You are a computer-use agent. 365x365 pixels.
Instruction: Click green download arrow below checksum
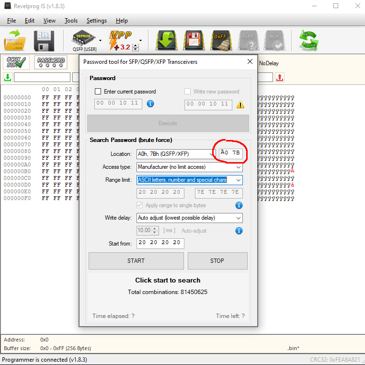point(8,77)
